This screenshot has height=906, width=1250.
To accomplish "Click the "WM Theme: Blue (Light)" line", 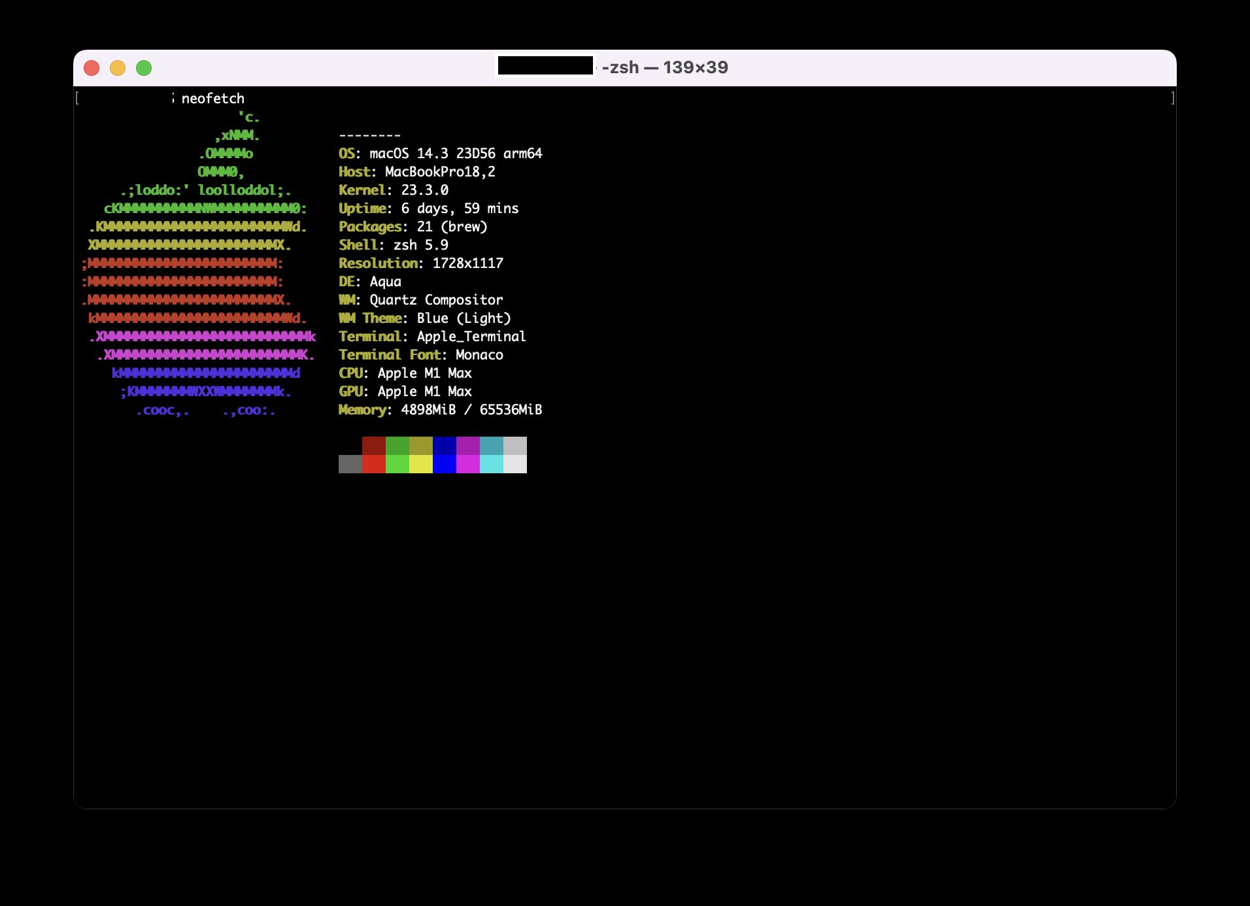I will click(425, 318).
